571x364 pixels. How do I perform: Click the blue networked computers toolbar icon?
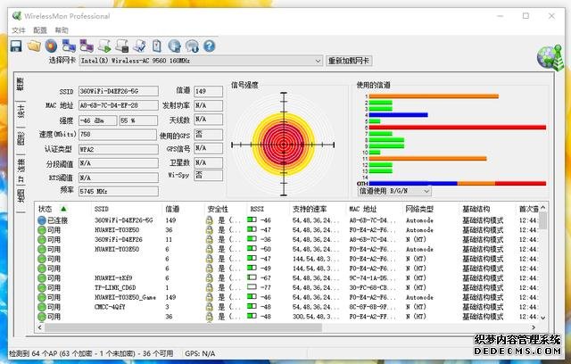tap(69, 46)
